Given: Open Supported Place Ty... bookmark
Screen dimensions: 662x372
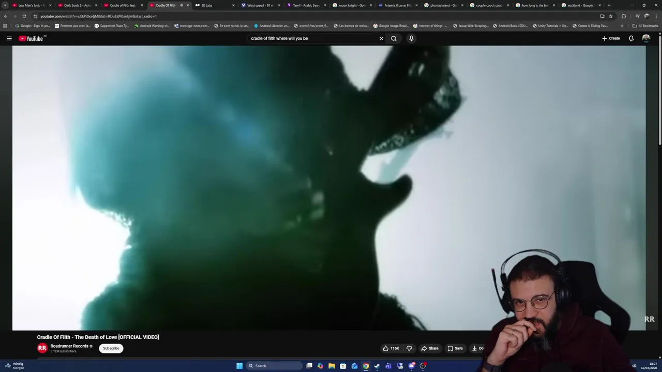Looking at the screenshot, I should (x=112, y=25).
